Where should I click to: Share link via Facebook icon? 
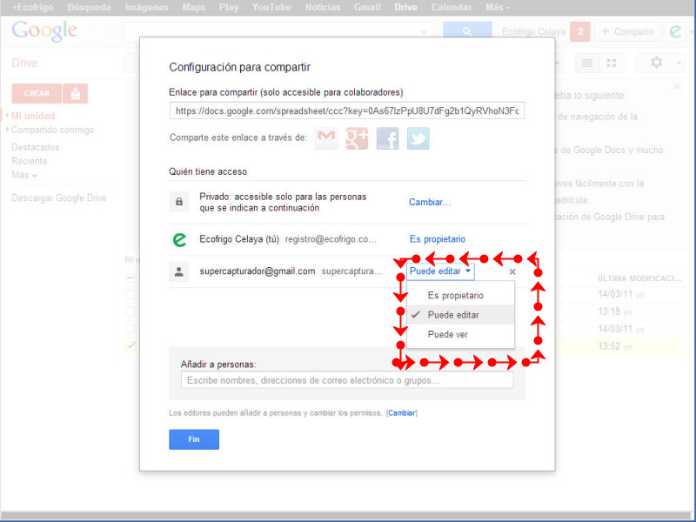(x=387, y=138)
